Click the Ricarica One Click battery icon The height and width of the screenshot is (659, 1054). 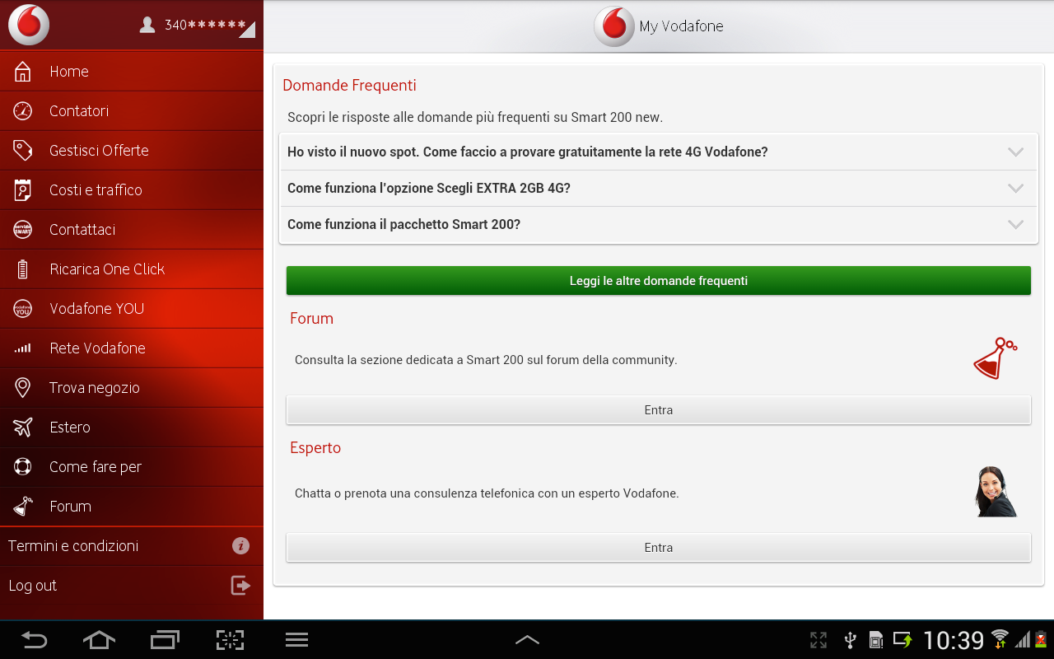coord(23,269)
